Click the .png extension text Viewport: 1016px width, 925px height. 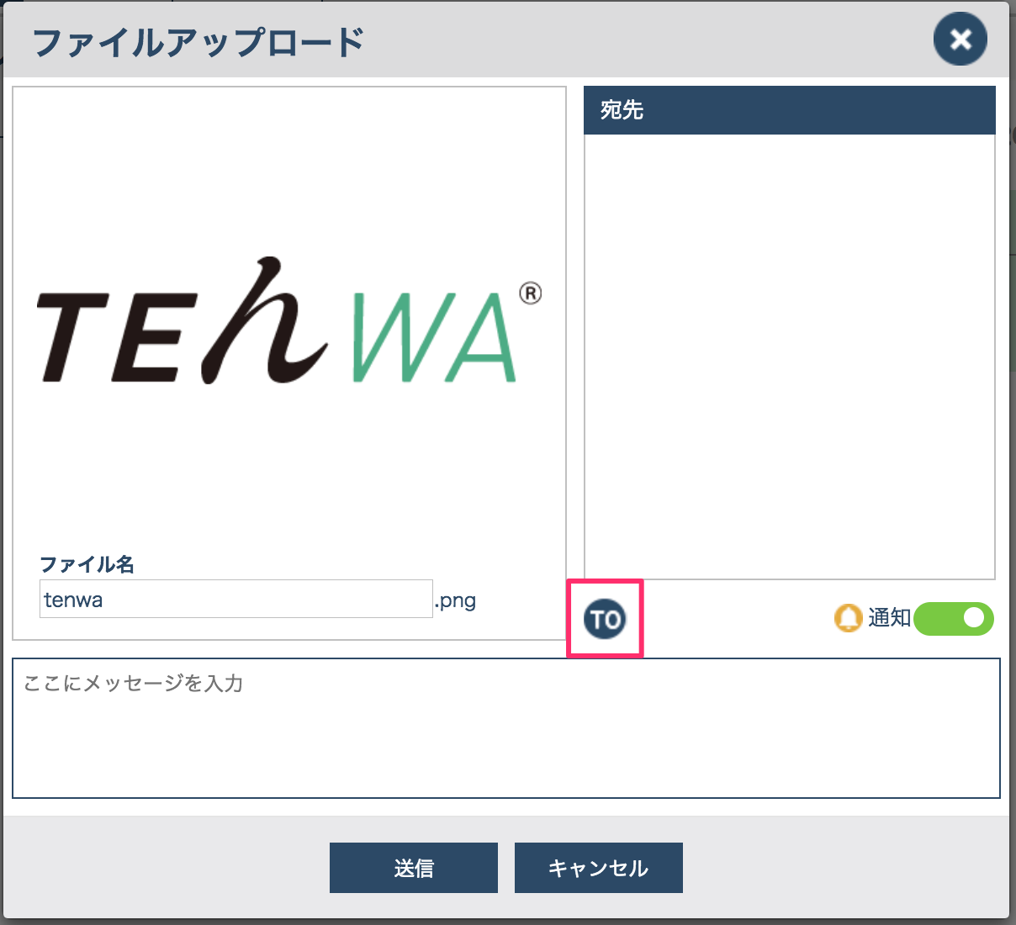point(456,600)
